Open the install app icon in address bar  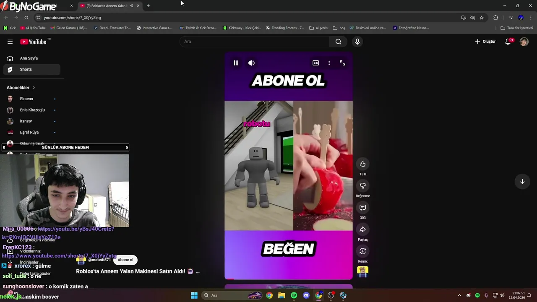pos(464,18)
